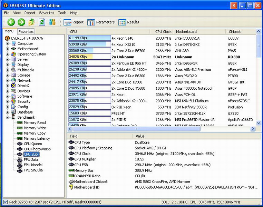Select the 34828 KB/s highlighted result bar
Screen dimensions: 263x207
pos(90,57)
